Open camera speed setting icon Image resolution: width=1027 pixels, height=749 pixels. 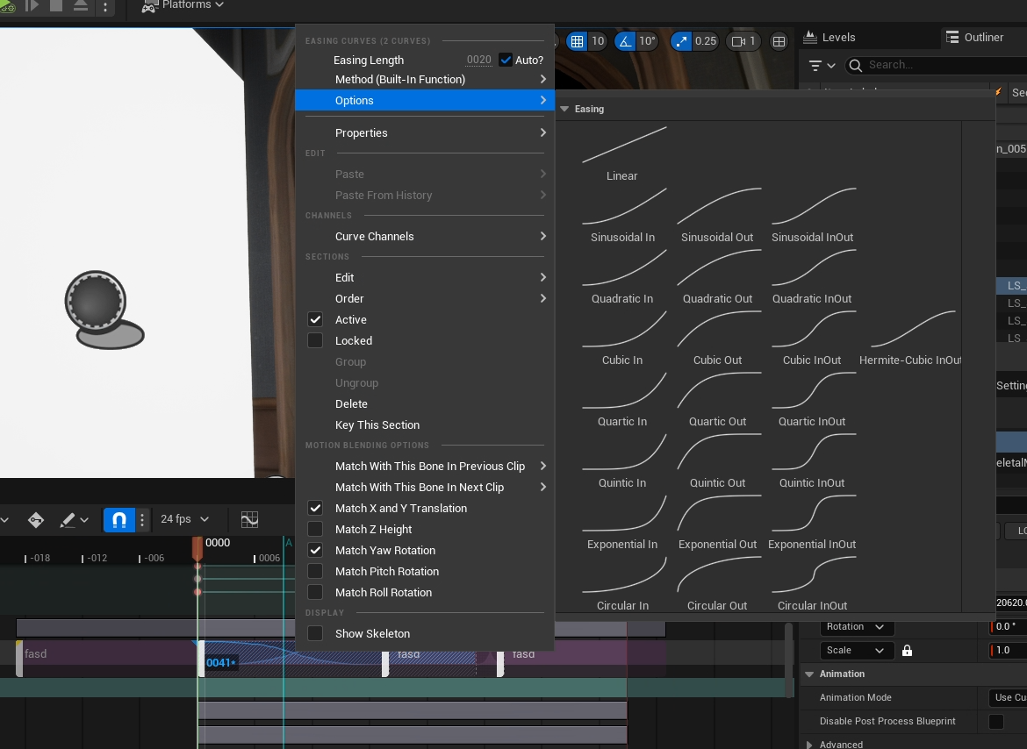coord(743,41)
